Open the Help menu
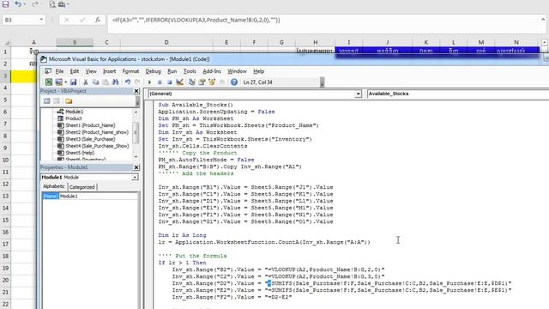Image resolution: width=549 pixels, height=309 pixels. tap(259, 71)
